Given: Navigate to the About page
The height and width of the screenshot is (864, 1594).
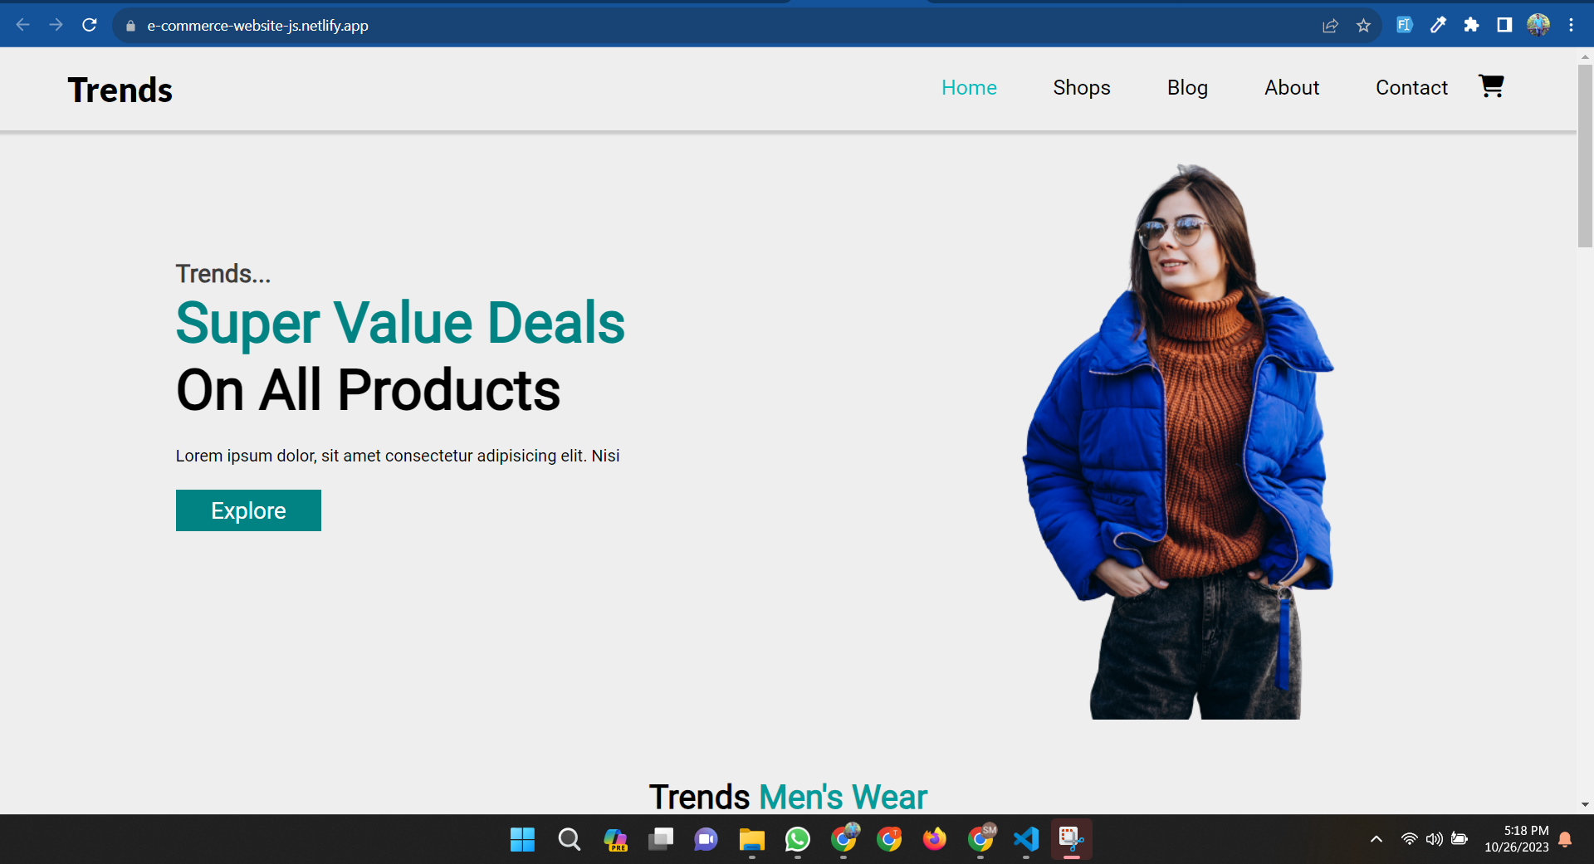Looking at the screenshot, I should (1291, 88).
